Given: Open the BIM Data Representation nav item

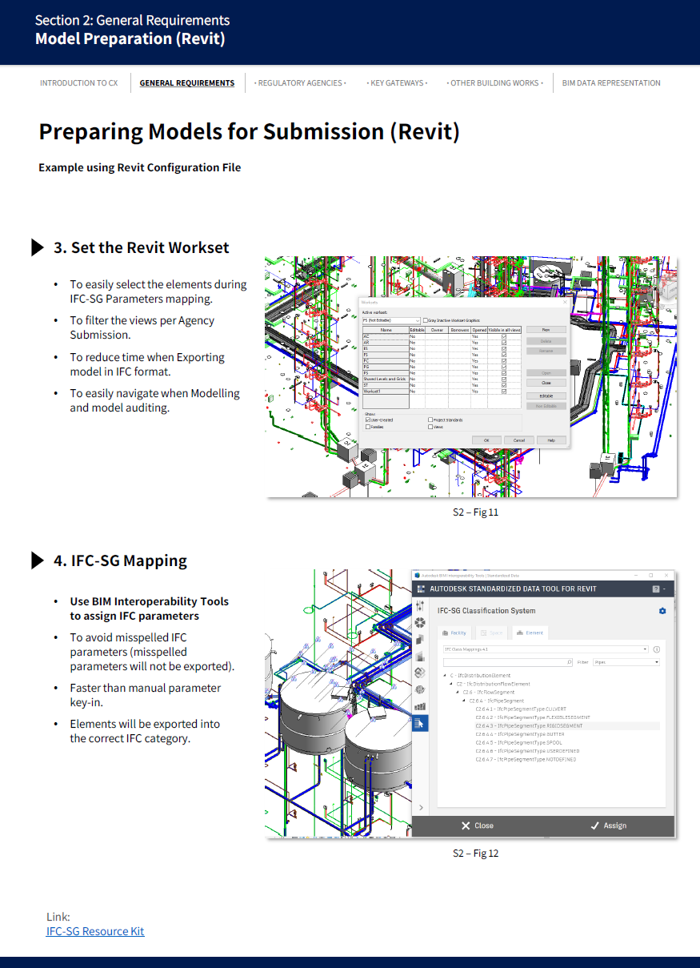Looking at the screenshot, I should click(x=611, y=82).
